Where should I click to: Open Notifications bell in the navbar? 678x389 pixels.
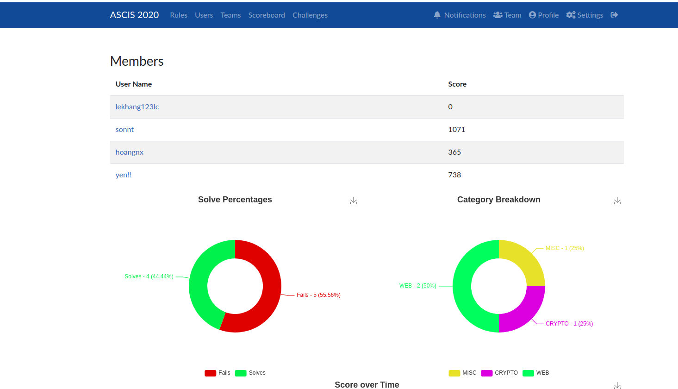pyautogui.click(x=460, y=15)
